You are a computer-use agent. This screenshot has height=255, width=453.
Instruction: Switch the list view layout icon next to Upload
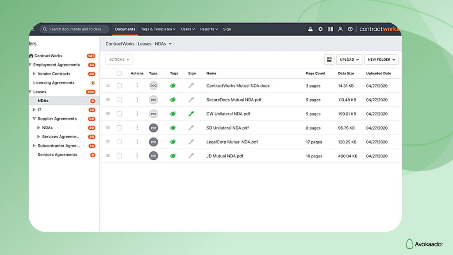329,59
